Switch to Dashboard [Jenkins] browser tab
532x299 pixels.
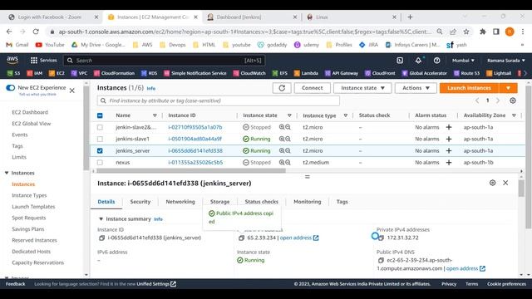(251, 17)
